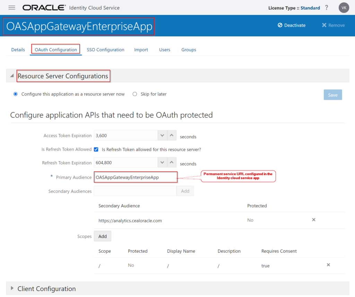Delete the "/" scope row
Screen dimensions: 355x297
pyautogui.click(x=328, y=264)
